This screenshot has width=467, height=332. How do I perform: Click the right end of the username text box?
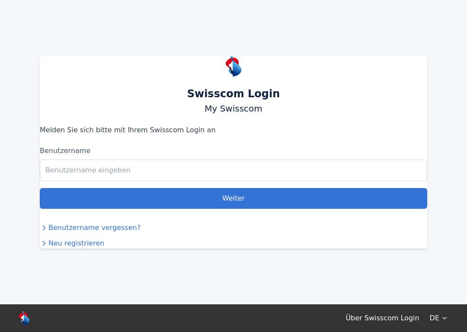417,170
